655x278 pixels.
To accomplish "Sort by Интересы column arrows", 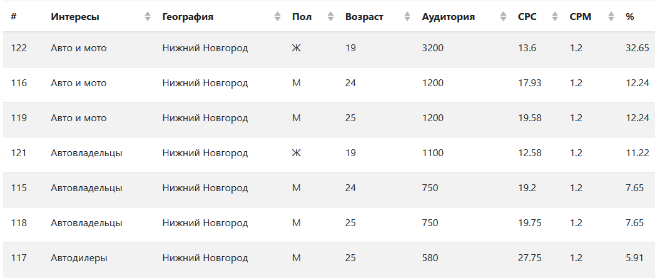I will [148, 17].
